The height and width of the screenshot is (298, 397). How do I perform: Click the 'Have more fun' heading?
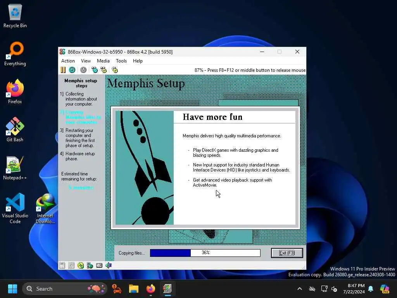tap(213, 117)
